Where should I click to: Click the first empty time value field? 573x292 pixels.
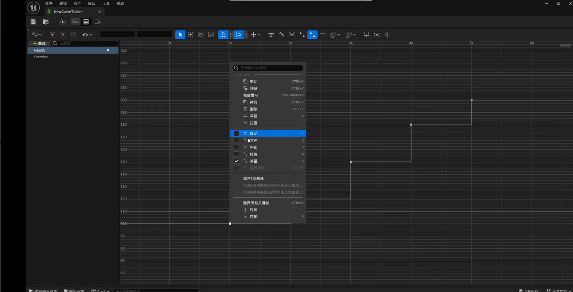[117, 34]
